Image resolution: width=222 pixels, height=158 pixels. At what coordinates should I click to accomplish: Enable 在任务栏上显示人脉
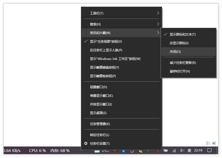coord(107,50)
